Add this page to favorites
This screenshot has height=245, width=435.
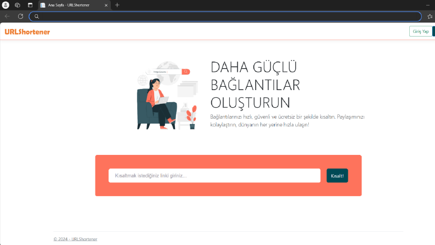(430, 16)
